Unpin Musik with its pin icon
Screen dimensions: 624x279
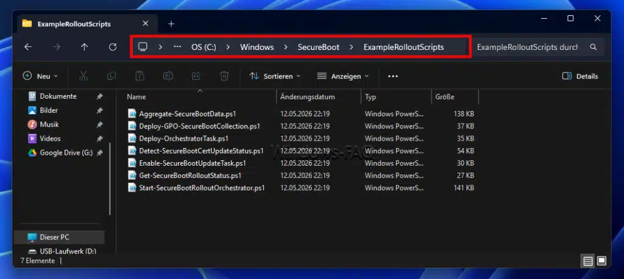(99, 124)
